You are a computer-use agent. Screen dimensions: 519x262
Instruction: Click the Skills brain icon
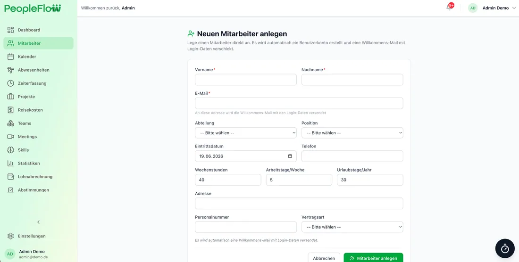click(10, 150)
